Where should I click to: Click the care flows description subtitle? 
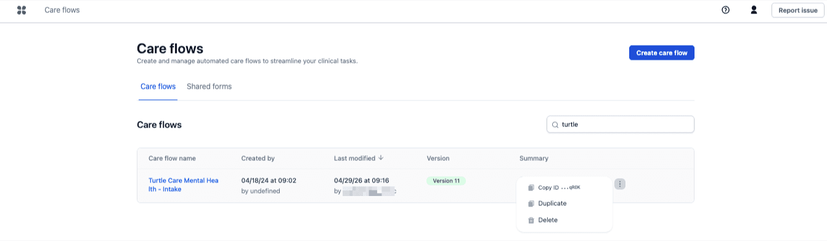coord(247,61)
